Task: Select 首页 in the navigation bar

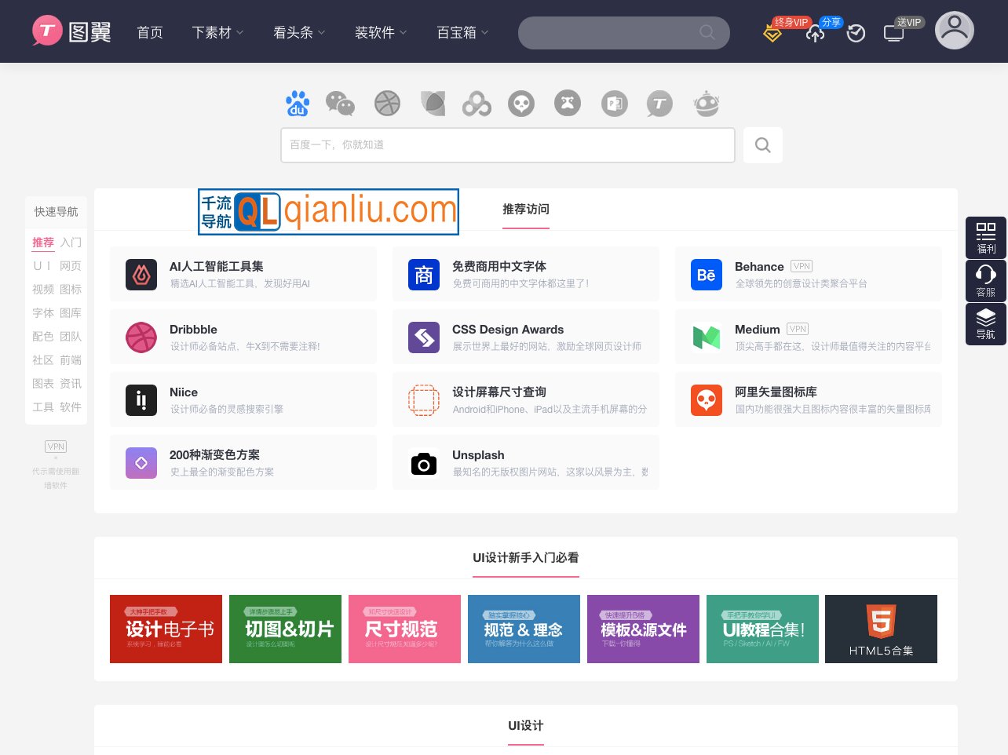Action: coord(149,32)
